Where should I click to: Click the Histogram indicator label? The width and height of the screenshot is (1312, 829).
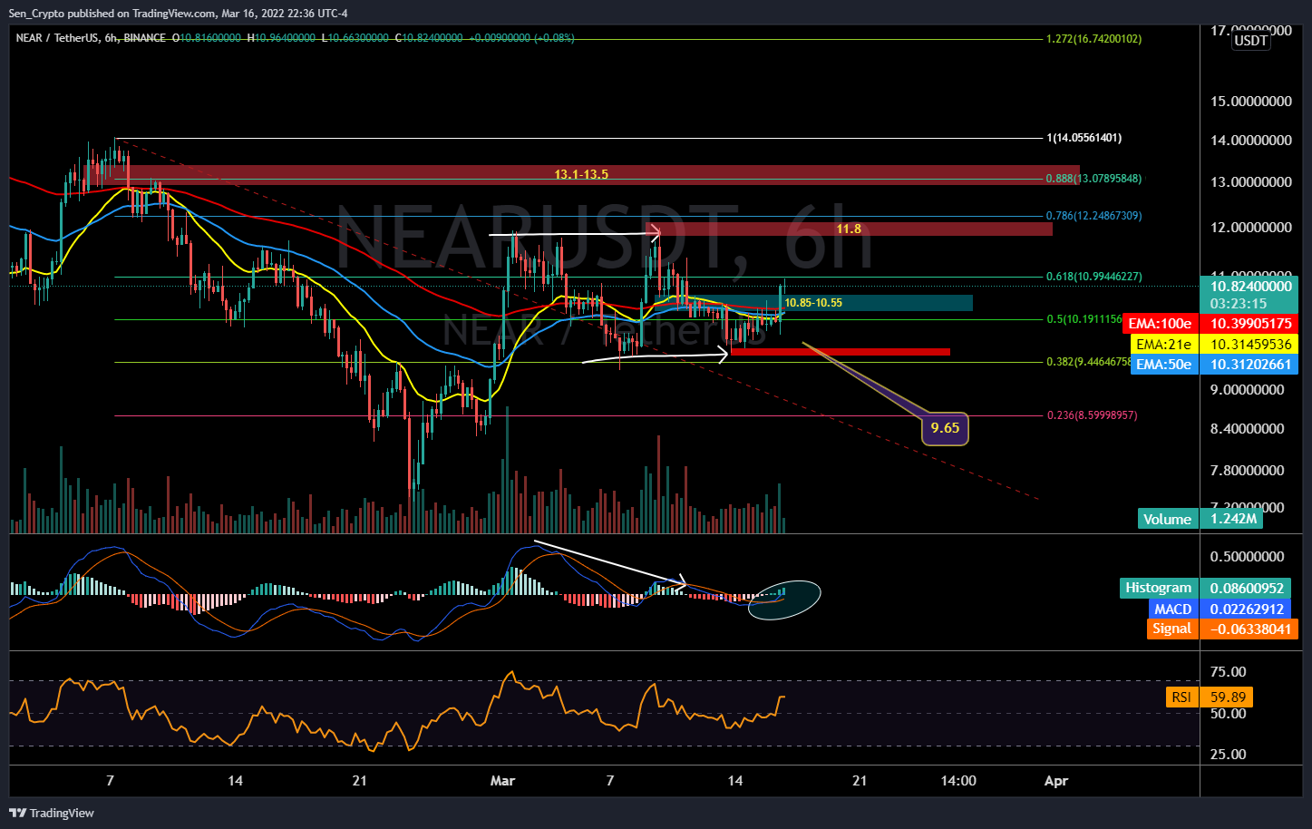(x=1159, y=588)
